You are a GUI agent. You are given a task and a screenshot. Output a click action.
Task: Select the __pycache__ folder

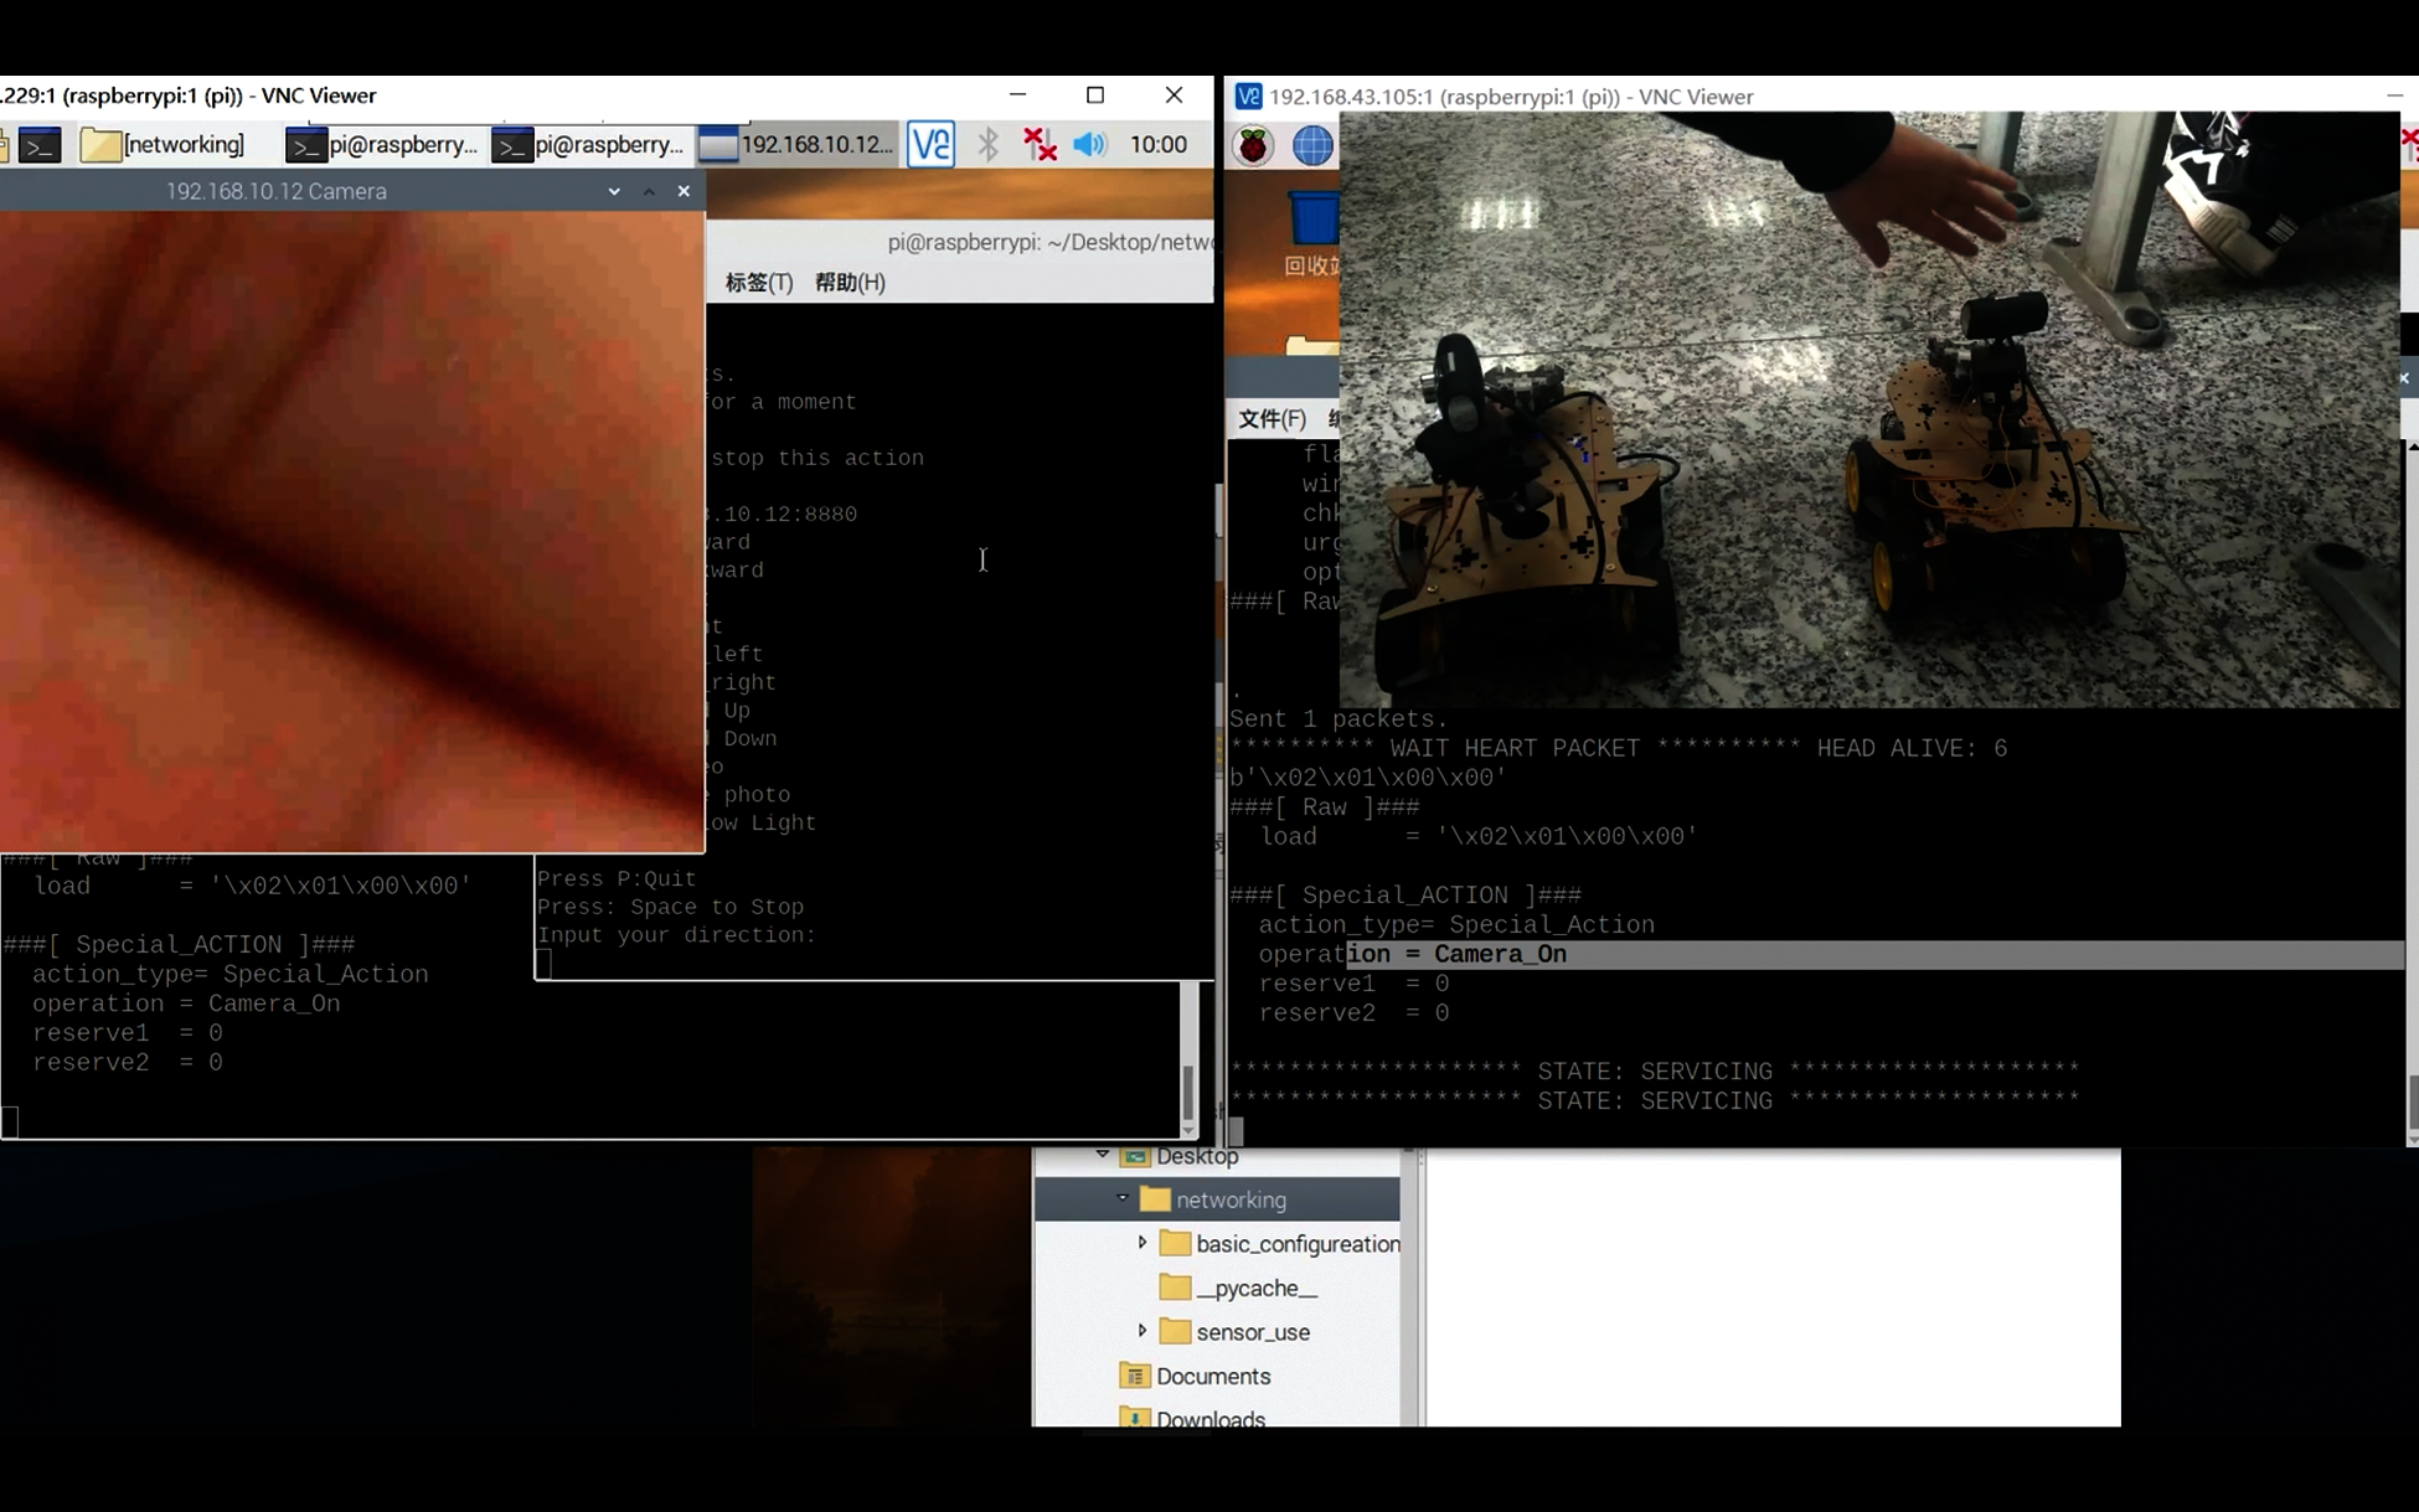1239,1288
